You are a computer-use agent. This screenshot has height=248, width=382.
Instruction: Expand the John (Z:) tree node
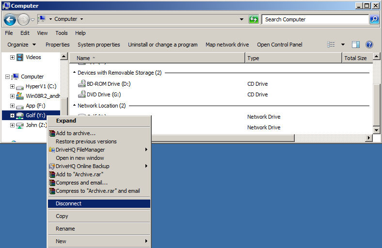point(13,125)
